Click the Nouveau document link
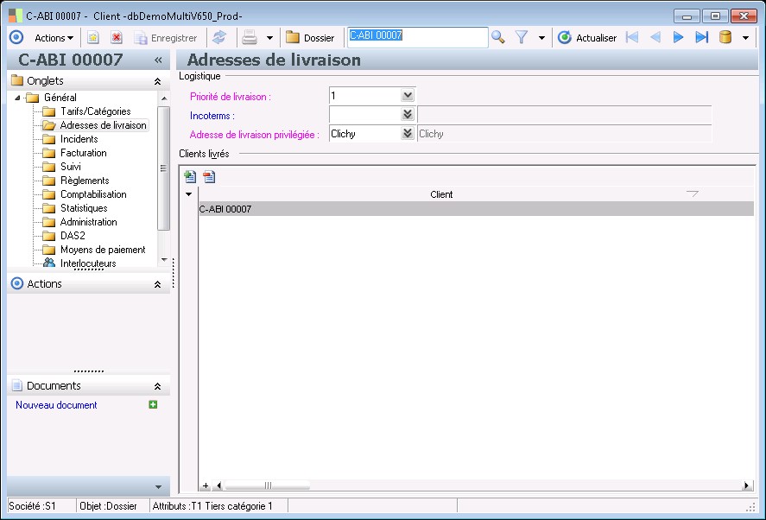 (56, 405)
